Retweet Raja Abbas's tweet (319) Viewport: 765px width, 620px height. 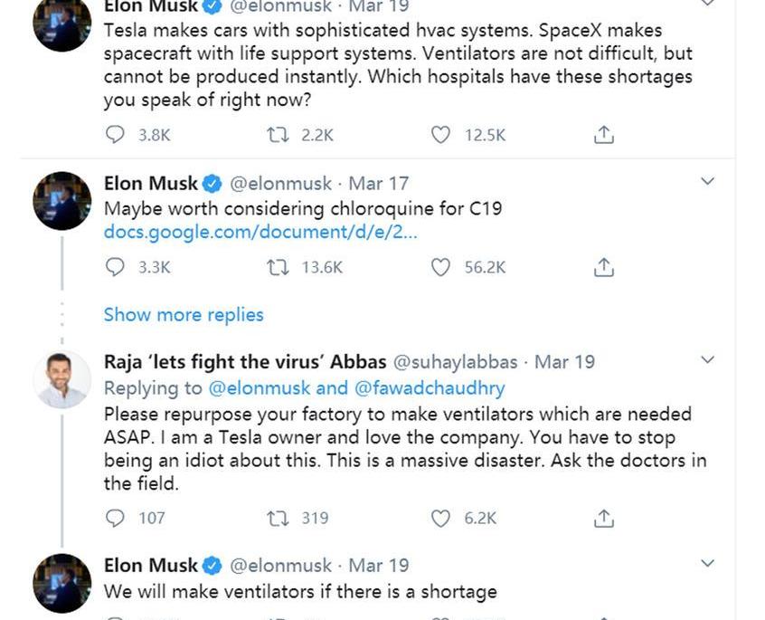277,518
